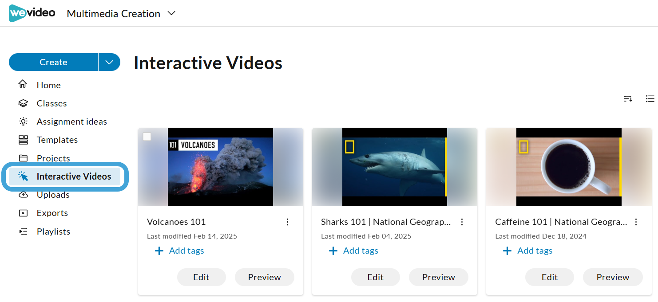The width and height of the screenshot is (658, 302).
Task: Click the WeVideo logo
Action: [32, 13]
